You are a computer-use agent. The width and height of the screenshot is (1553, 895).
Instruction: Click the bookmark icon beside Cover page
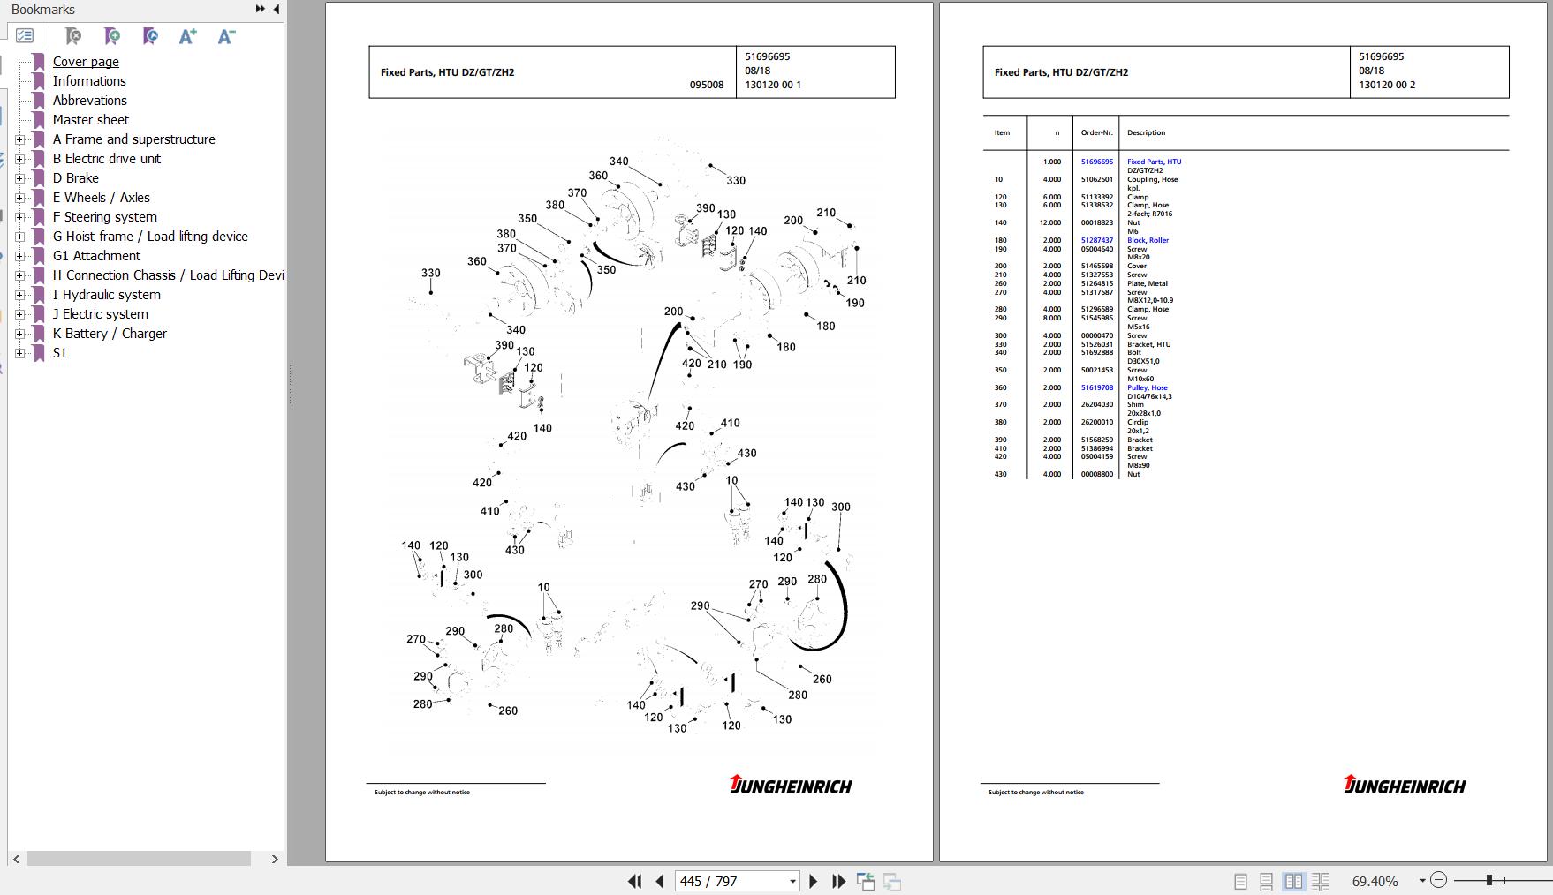[x=38, y=62]
